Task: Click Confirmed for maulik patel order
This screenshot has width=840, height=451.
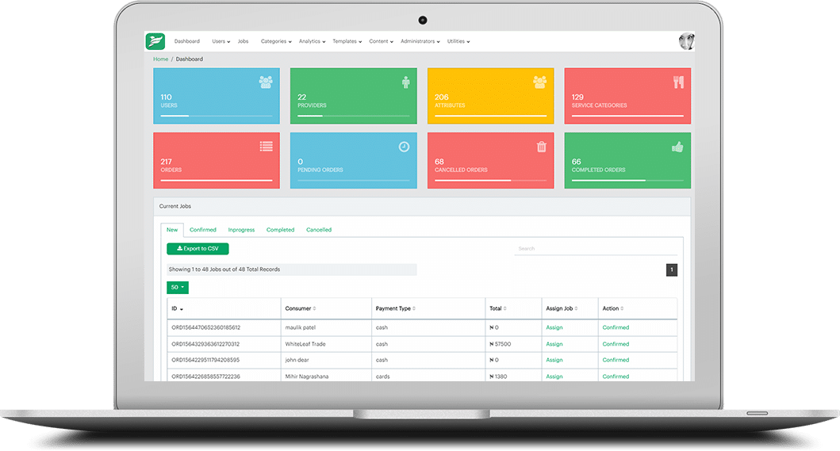Action: pos(616,327)
